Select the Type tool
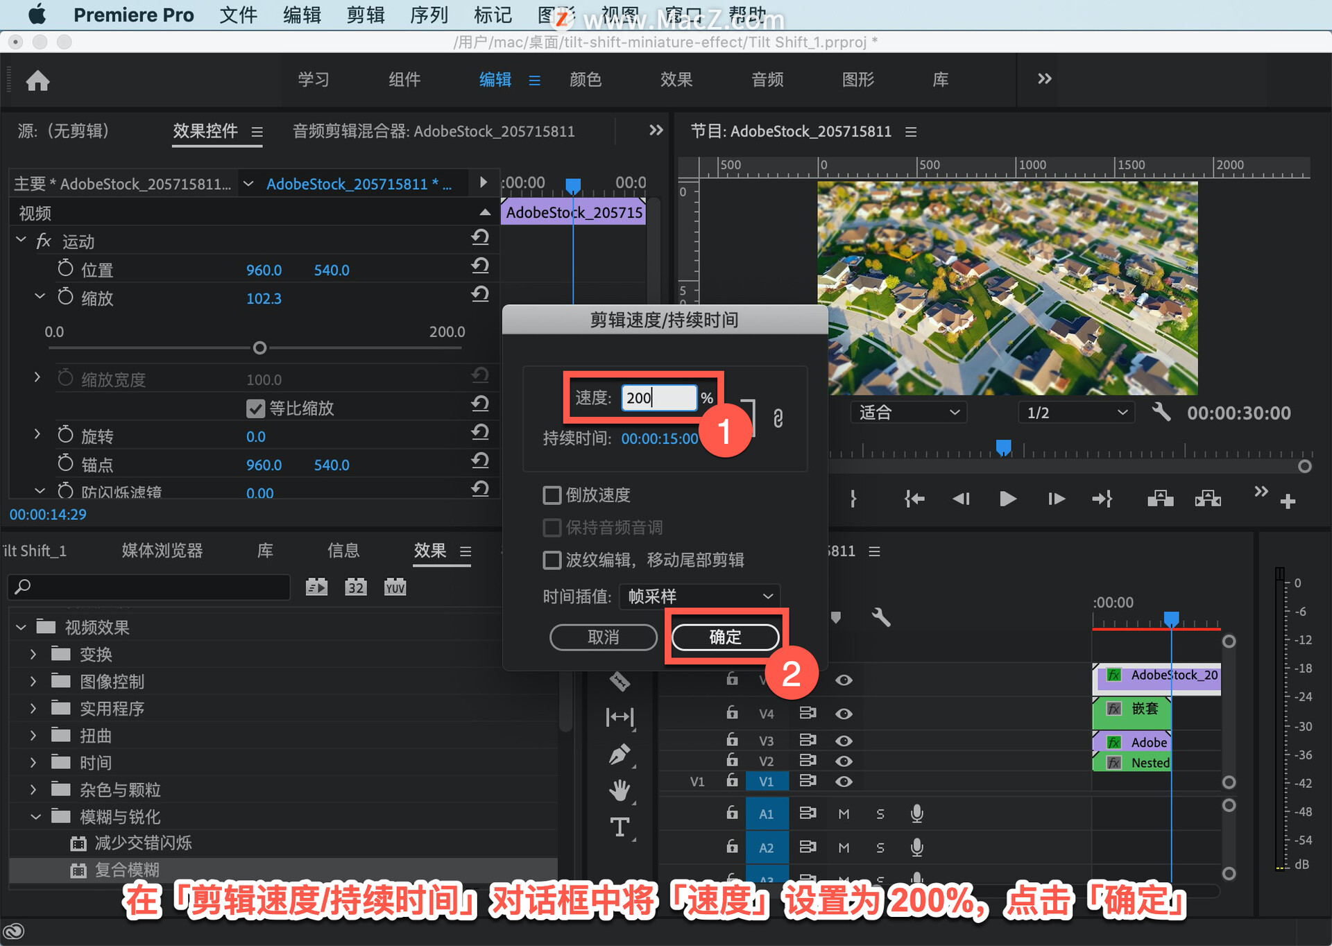 [x=620, y=827]
